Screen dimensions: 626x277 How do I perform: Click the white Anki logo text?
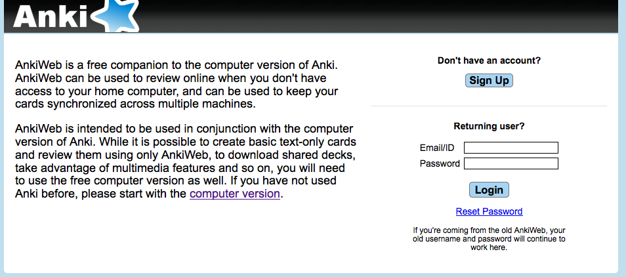[x=51, y=17]
